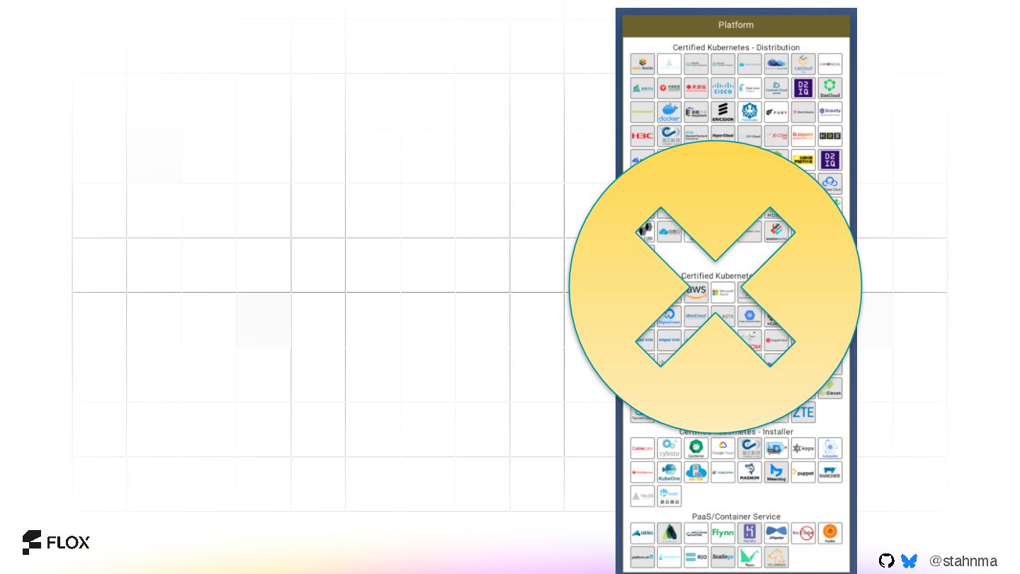Image resolution: width=1020 pixels, height=574 pixels.
Task: Select the Akka PaaS tile
Action: (642, 533)
